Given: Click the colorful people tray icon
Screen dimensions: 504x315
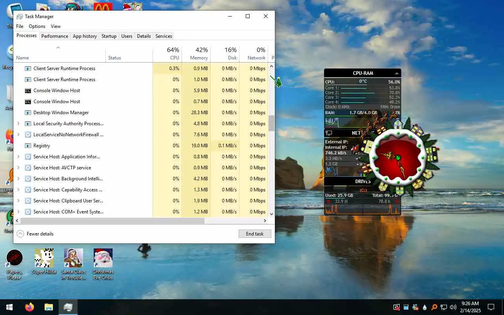Looking at the screenshot, I should (x=415, y=307).
